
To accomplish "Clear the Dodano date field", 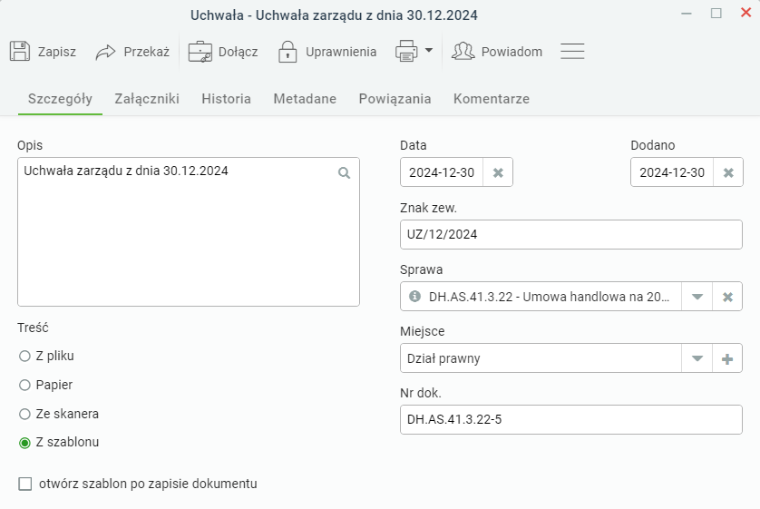I will [x=728, y=172].
